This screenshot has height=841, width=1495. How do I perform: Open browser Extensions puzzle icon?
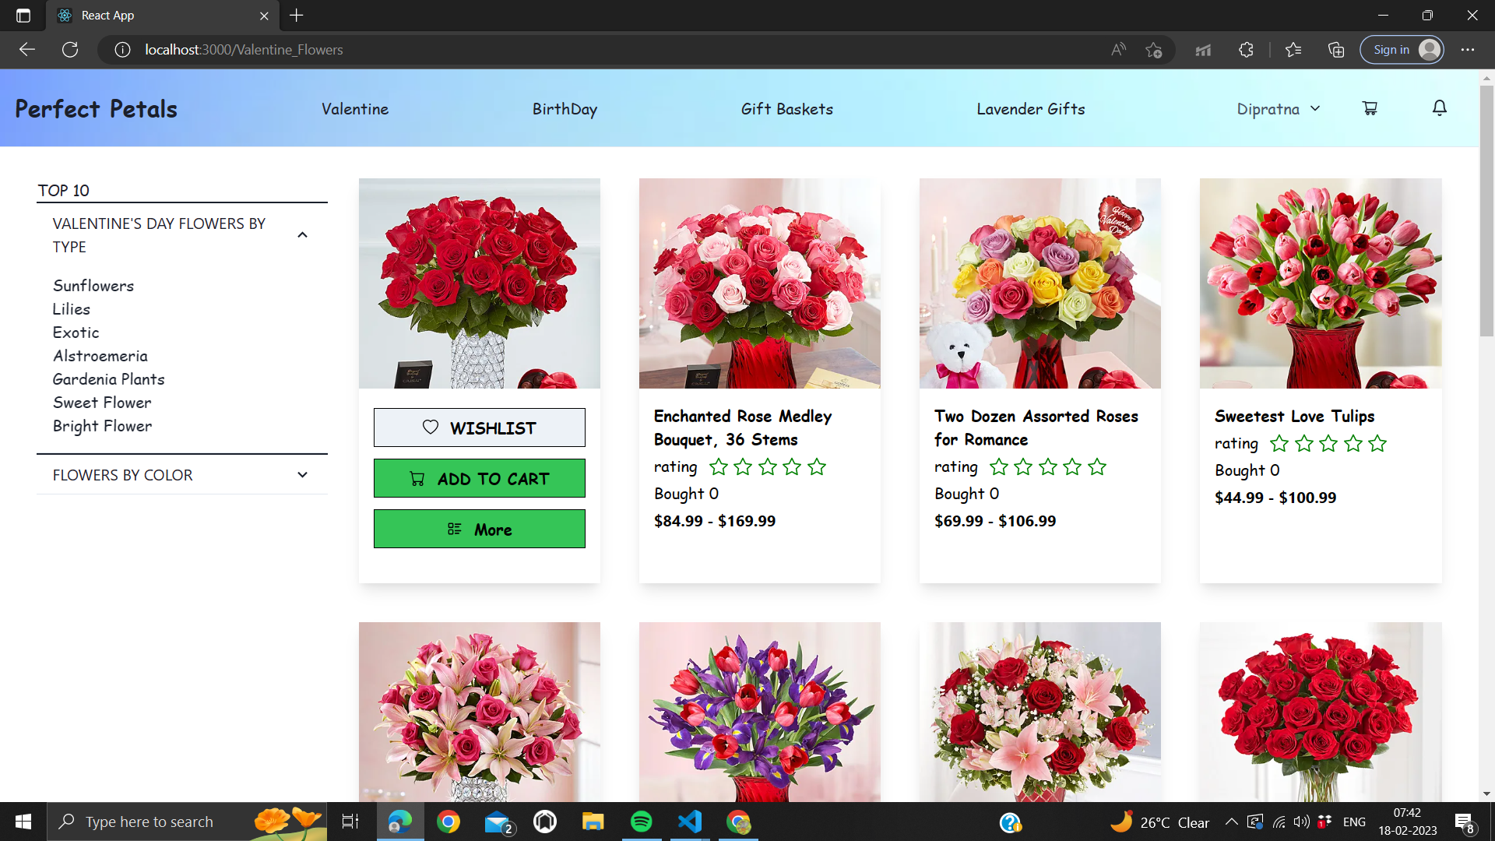[1246, 50]
